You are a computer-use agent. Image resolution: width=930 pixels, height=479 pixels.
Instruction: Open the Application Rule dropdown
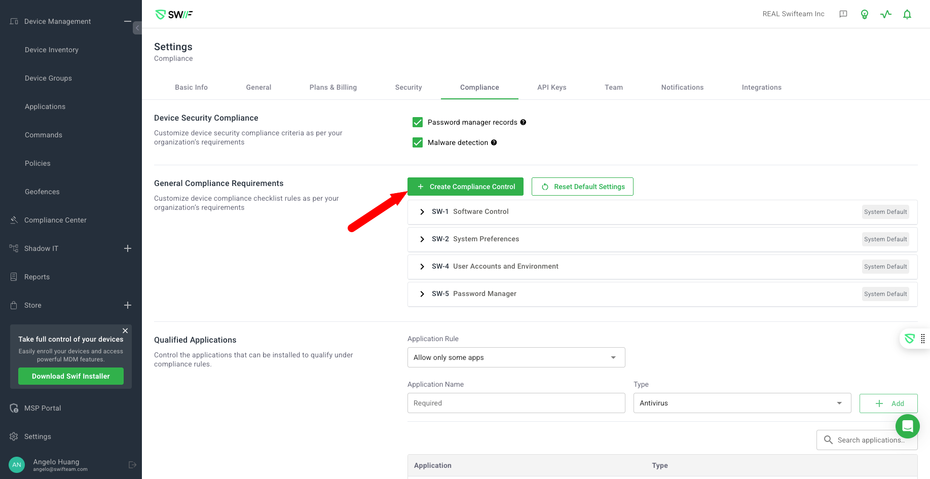(516, 357)
